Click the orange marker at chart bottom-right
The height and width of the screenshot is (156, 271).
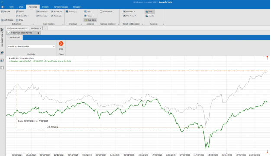pyautogui.click(x=267, y=152)
